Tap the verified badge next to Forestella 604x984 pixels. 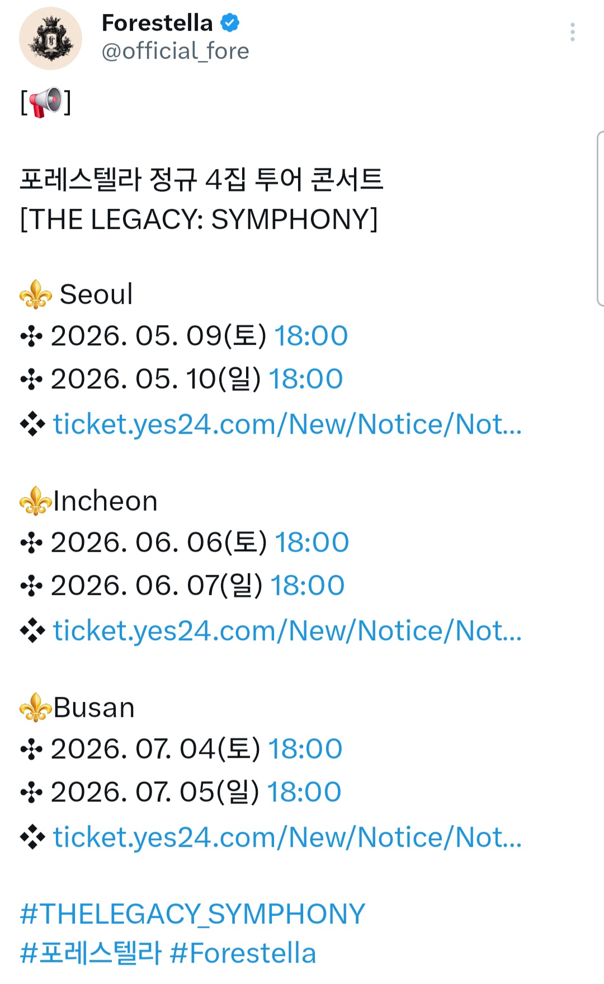pyautogui.click(x=230, y=23)
